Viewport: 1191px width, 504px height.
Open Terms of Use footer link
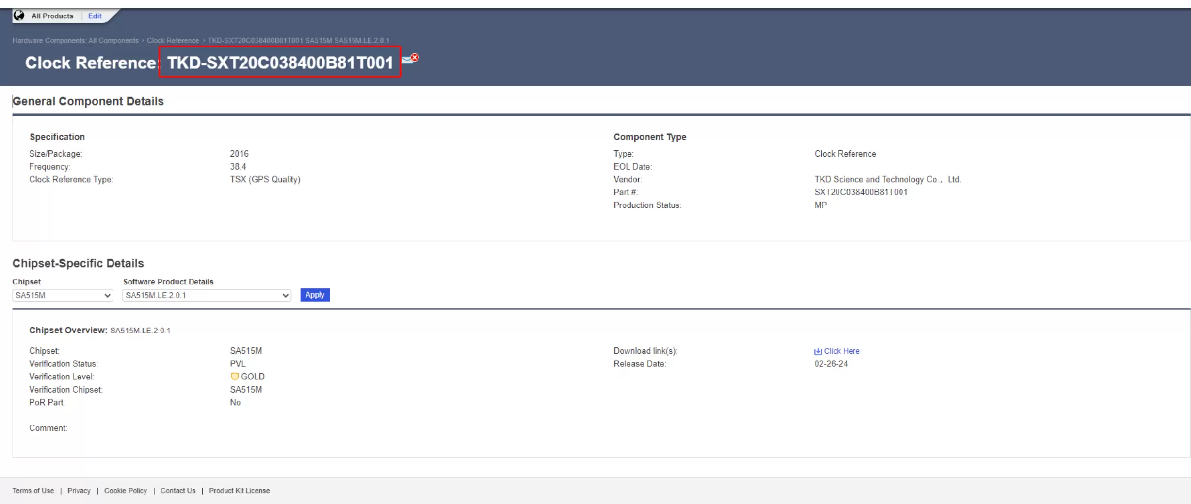[33, 491]
